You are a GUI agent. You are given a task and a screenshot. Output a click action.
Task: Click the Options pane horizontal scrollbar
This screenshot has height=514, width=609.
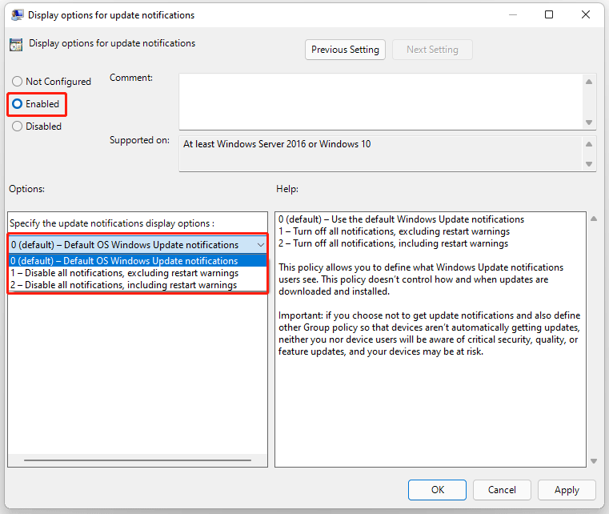(138, 460)
